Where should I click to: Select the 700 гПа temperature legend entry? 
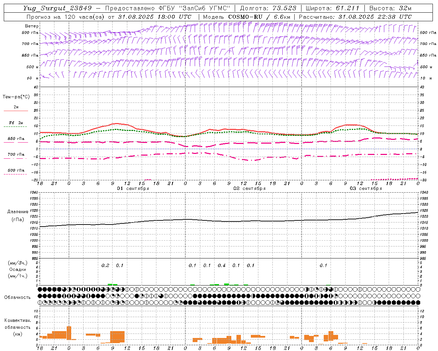(x=16, y=155)
